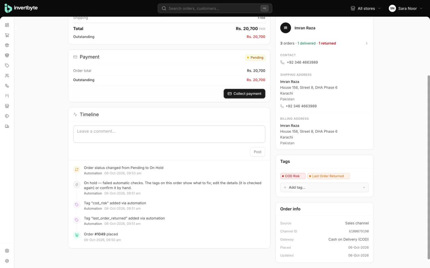Viewport: 430px width, 268px height.
Task: Open customer orders summary chevron
Action: pyautogui.click(x=367, y=43)
